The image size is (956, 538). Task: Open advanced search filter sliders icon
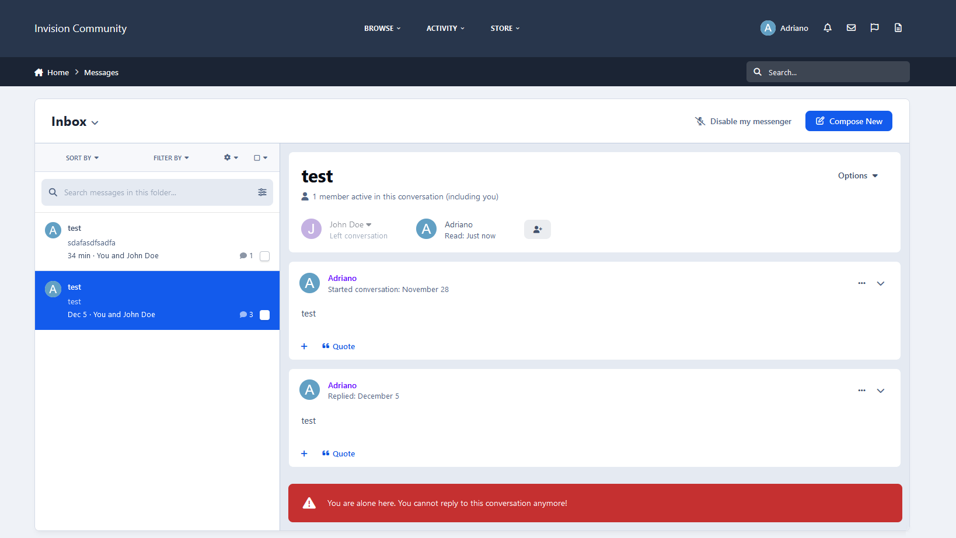click(x=262, y=192)
